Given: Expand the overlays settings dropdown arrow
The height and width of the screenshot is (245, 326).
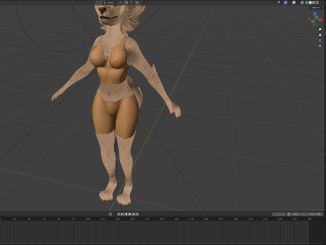Looking at the screenshot, I should (x=297, y=3).
